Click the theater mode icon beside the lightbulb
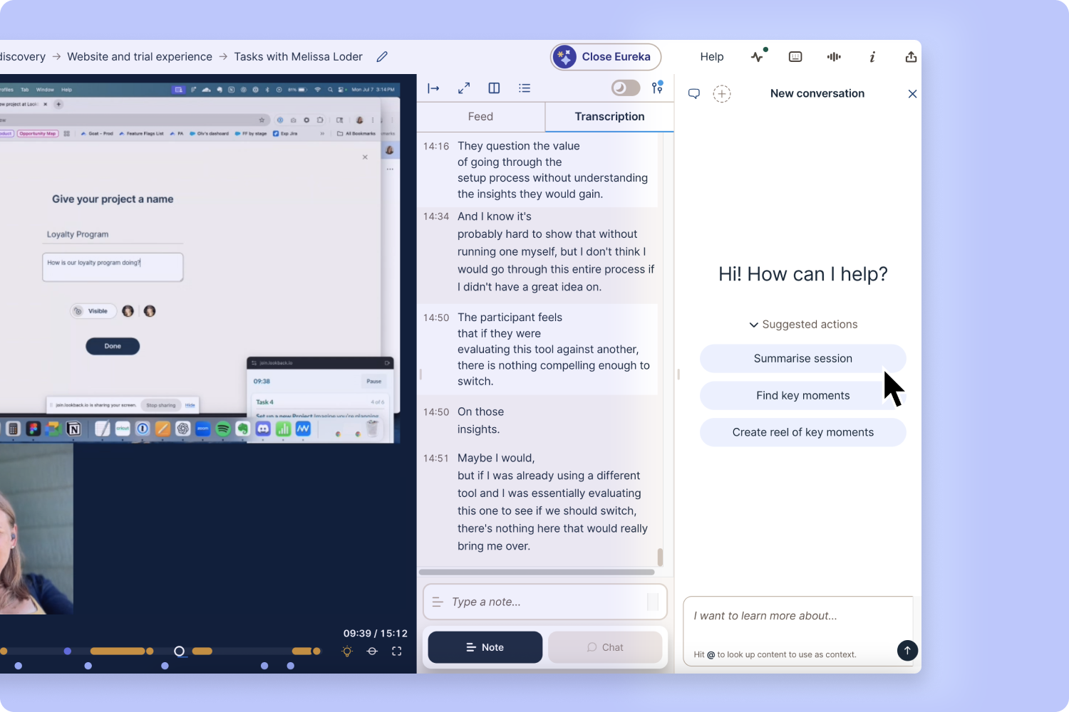Screen dimensions: 1069x712 point(372,651)
